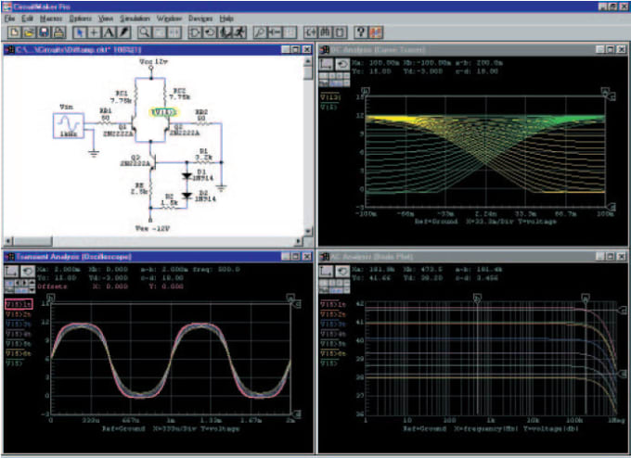The image size is (631, 458).
Task: Click cursor b marker atop oscilloscope graph
Action: [50, 298]
